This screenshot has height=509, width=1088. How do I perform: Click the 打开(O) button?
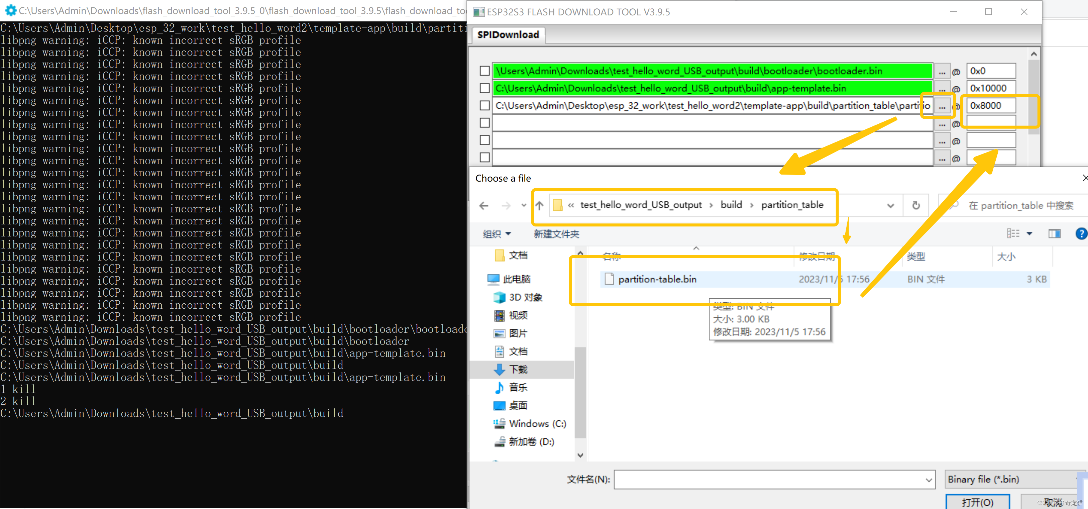[x=977, y=502]
